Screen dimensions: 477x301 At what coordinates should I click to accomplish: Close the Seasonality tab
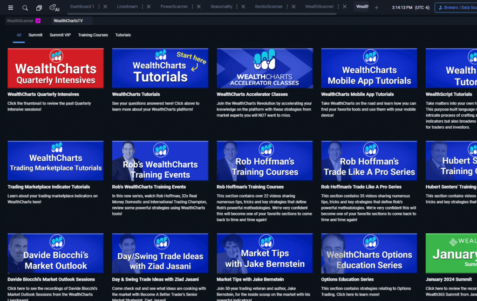pos(243,7)
